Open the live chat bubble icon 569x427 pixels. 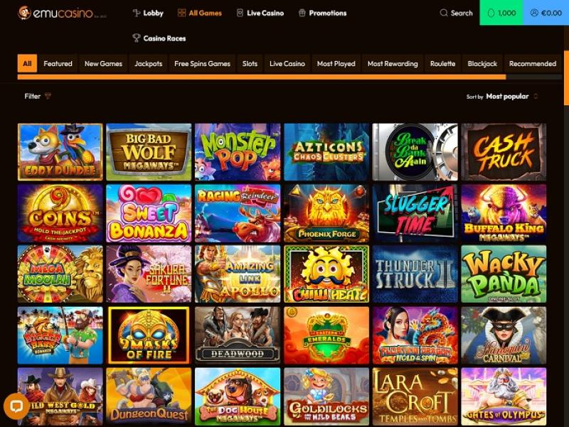pos(16,406)
